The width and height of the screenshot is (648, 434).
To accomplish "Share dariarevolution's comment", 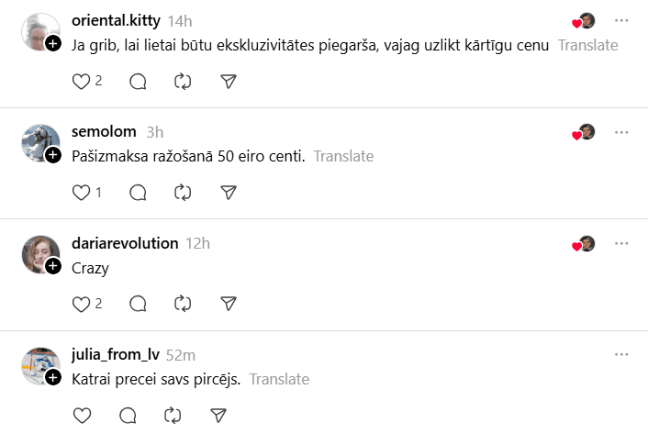I will coord(229,303).
